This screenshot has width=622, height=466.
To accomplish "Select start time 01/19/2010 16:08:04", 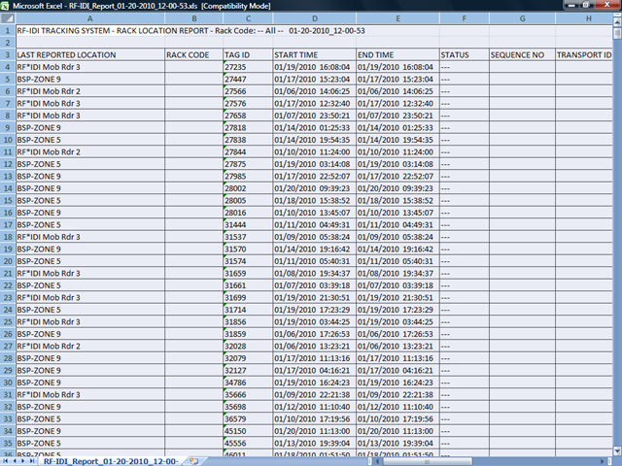I will click(315, 67).
